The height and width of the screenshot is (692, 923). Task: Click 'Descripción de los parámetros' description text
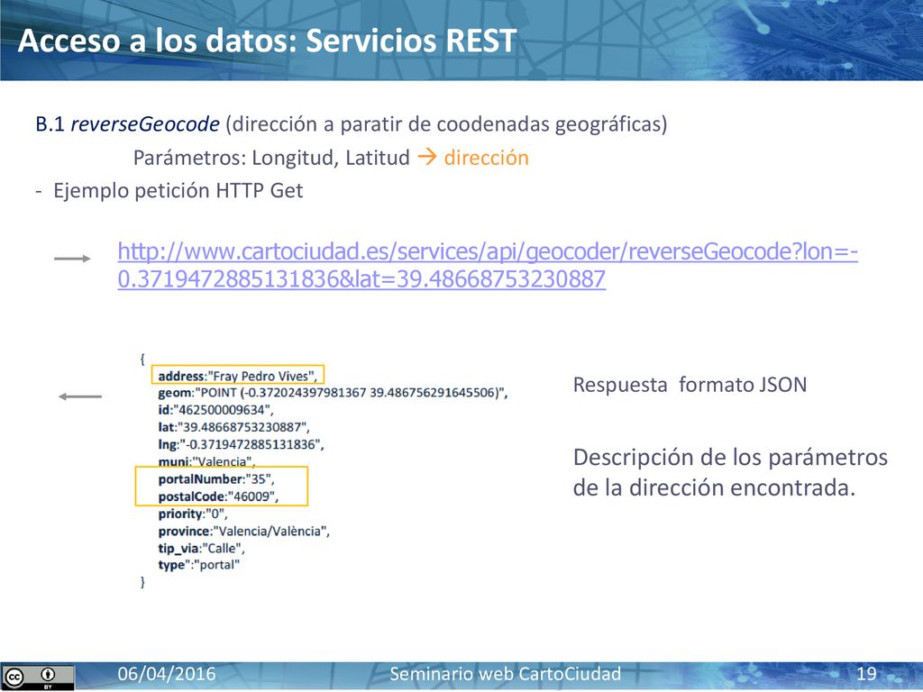pos(730,472)
